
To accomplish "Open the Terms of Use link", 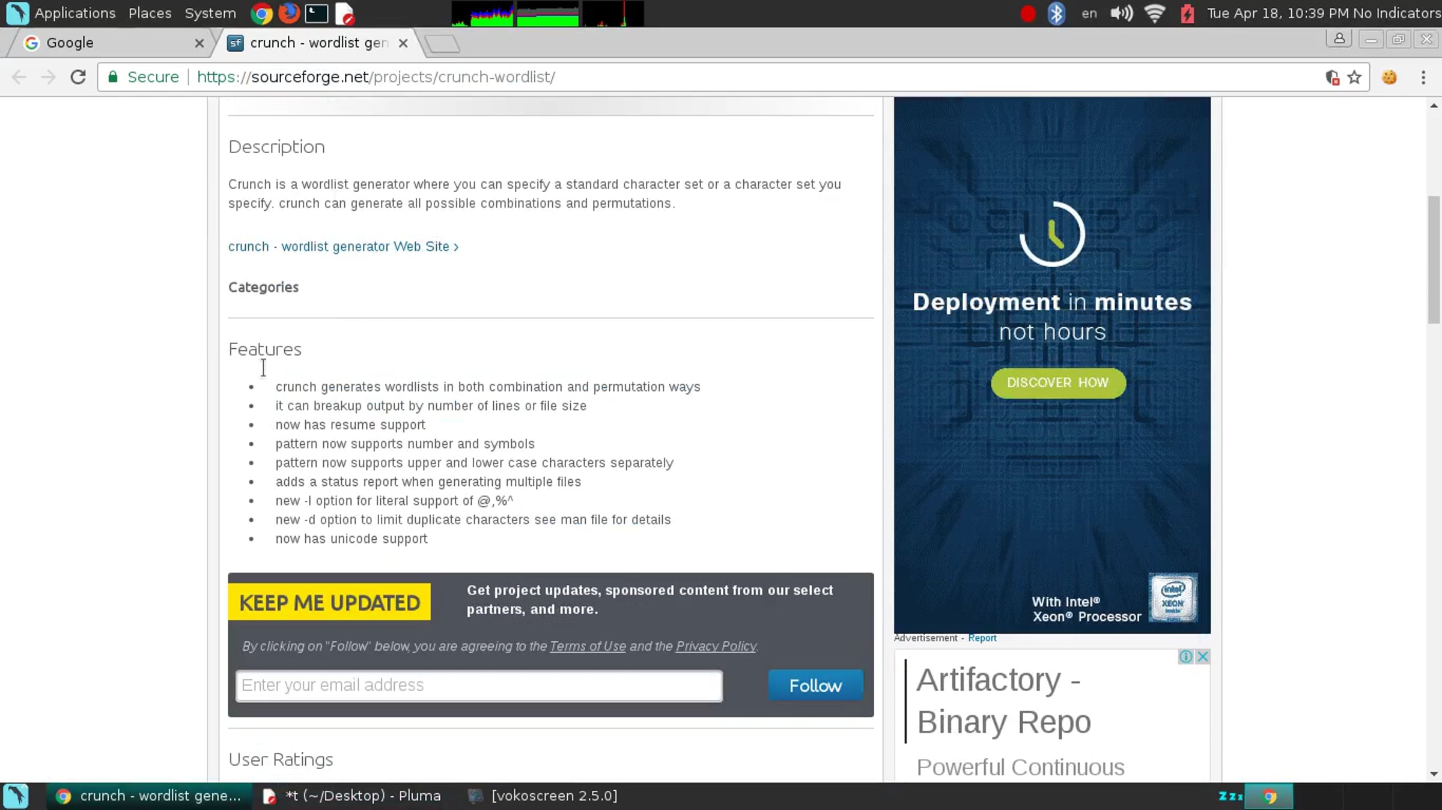I will coord(588,646).
